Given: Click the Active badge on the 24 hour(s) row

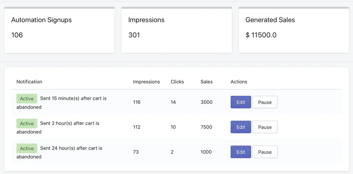Looking at the screenshot, I should (27, 148).
